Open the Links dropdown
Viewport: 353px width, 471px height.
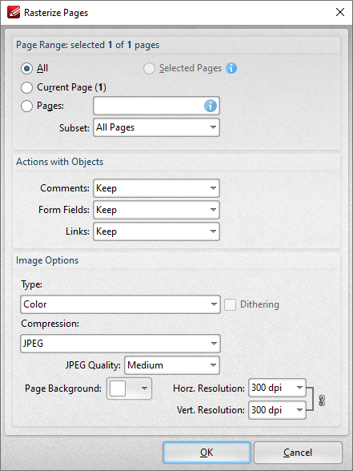156,231
